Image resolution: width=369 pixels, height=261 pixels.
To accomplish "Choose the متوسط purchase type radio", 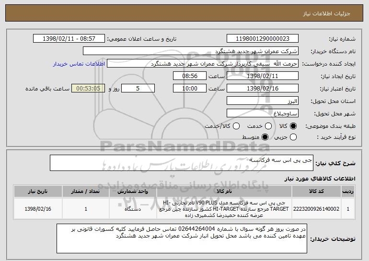I will pyautogui.click(x=265, y=137).
